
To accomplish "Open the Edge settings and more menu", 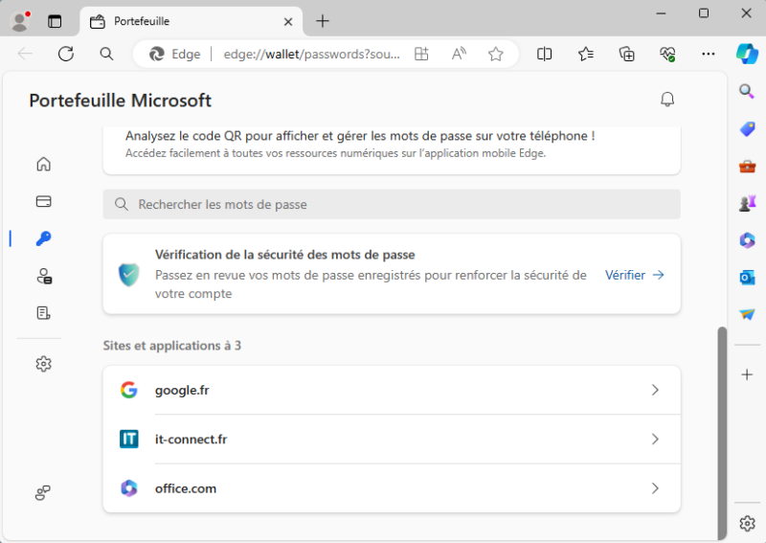I will (709, 55).
